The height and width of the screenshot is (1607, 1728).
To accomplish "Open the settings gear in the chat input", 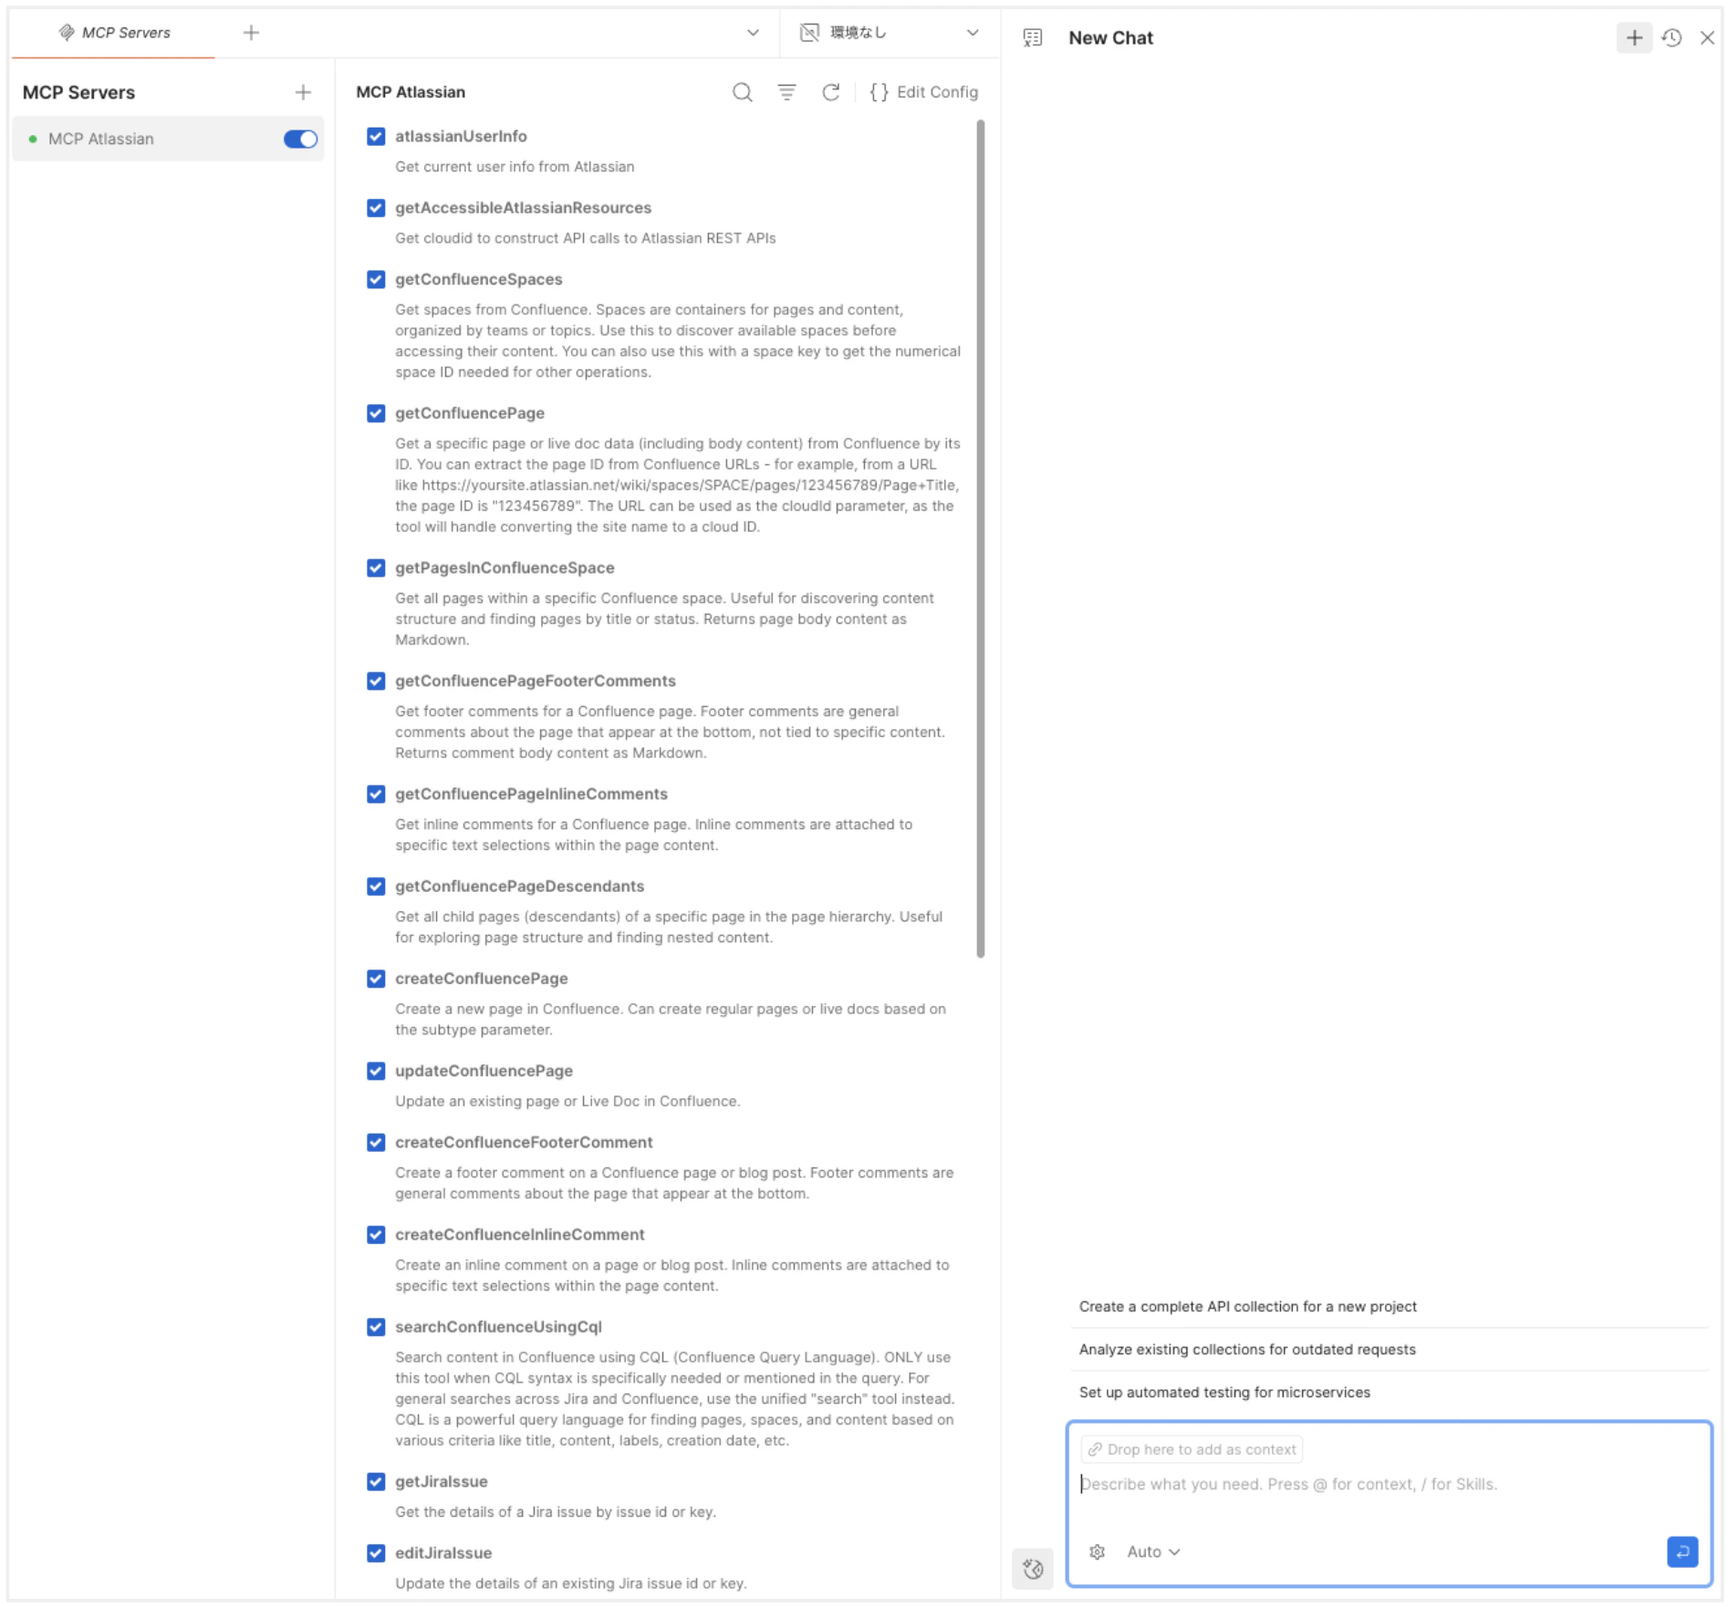I will (1097, 1551).
